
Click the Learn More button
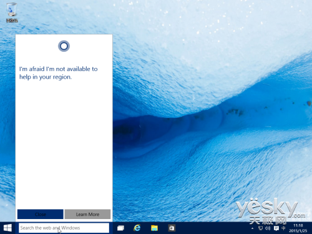(87, 214)
